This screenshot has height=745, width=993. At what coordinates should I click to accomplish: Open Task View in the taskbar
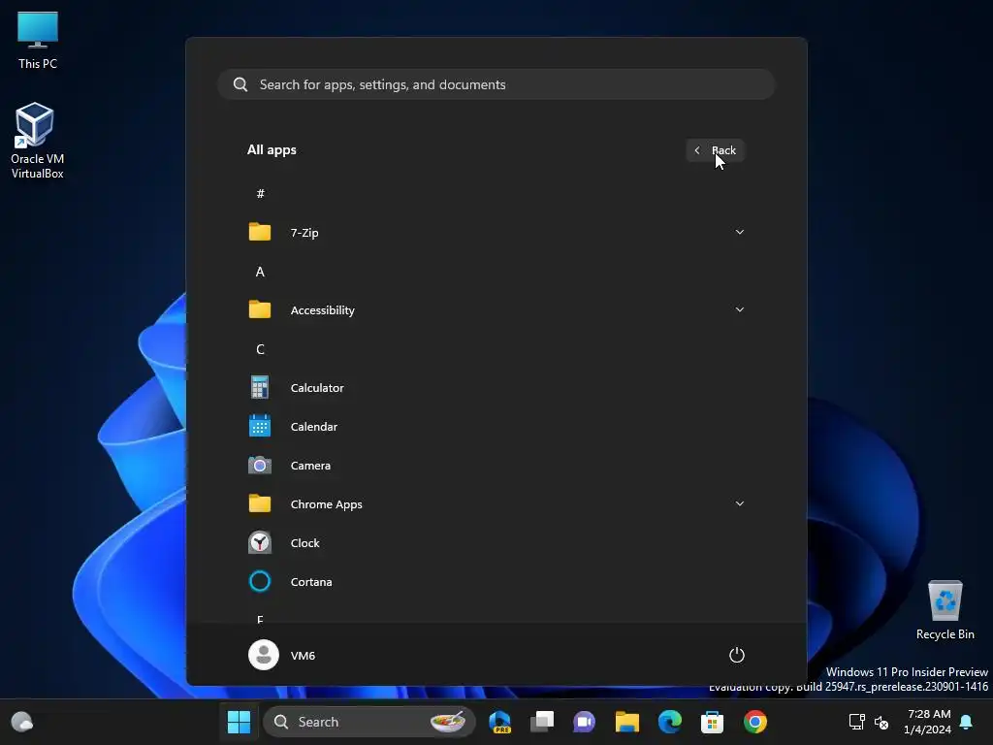coord(542,722)
